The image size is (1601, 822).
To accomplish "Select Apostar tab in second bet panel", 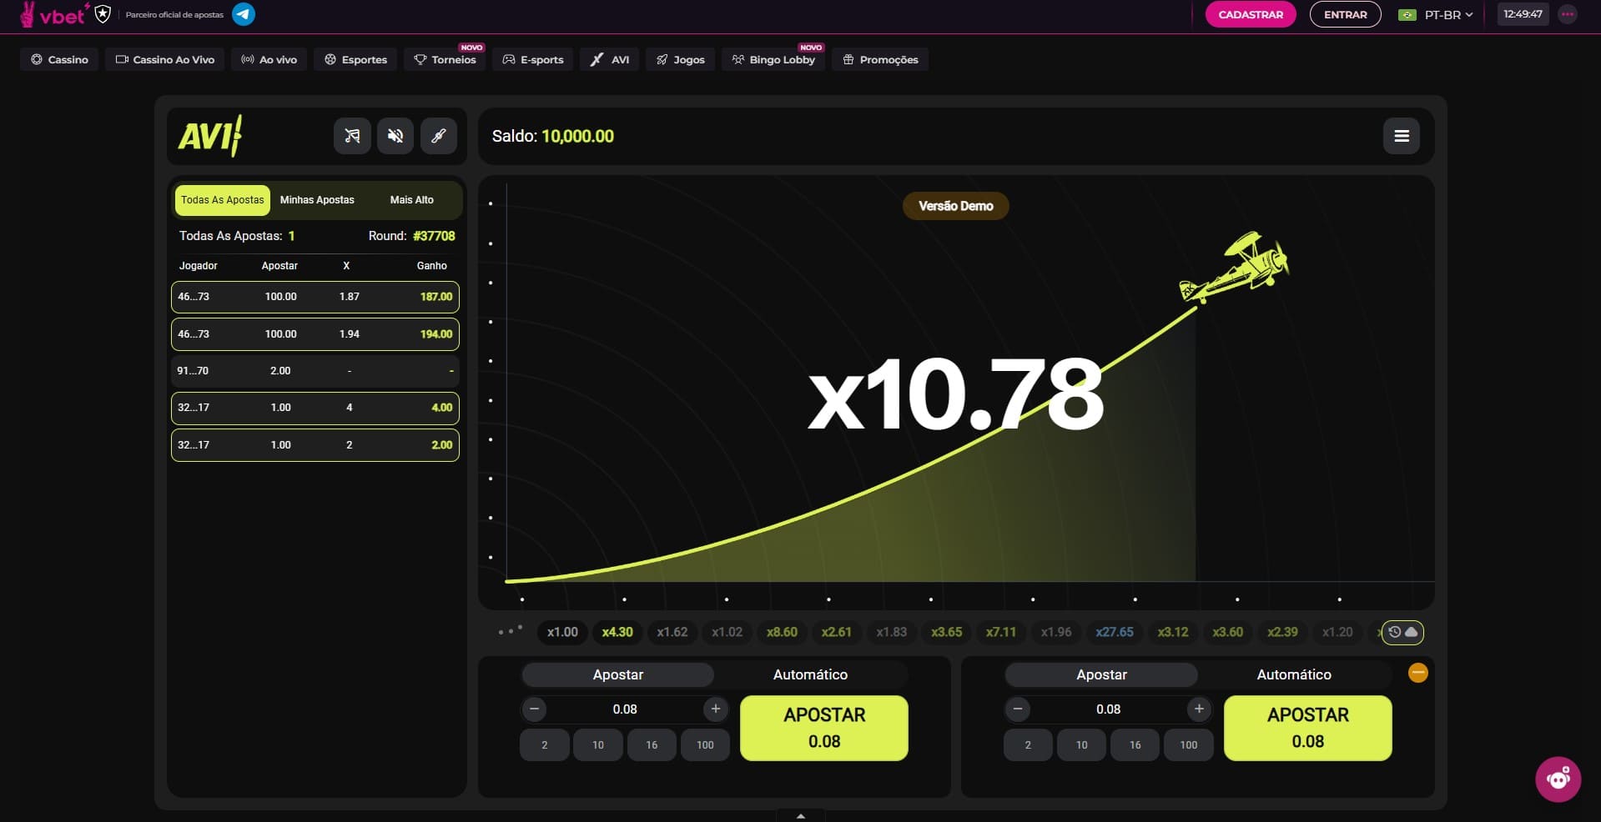I will point(1101,674).
